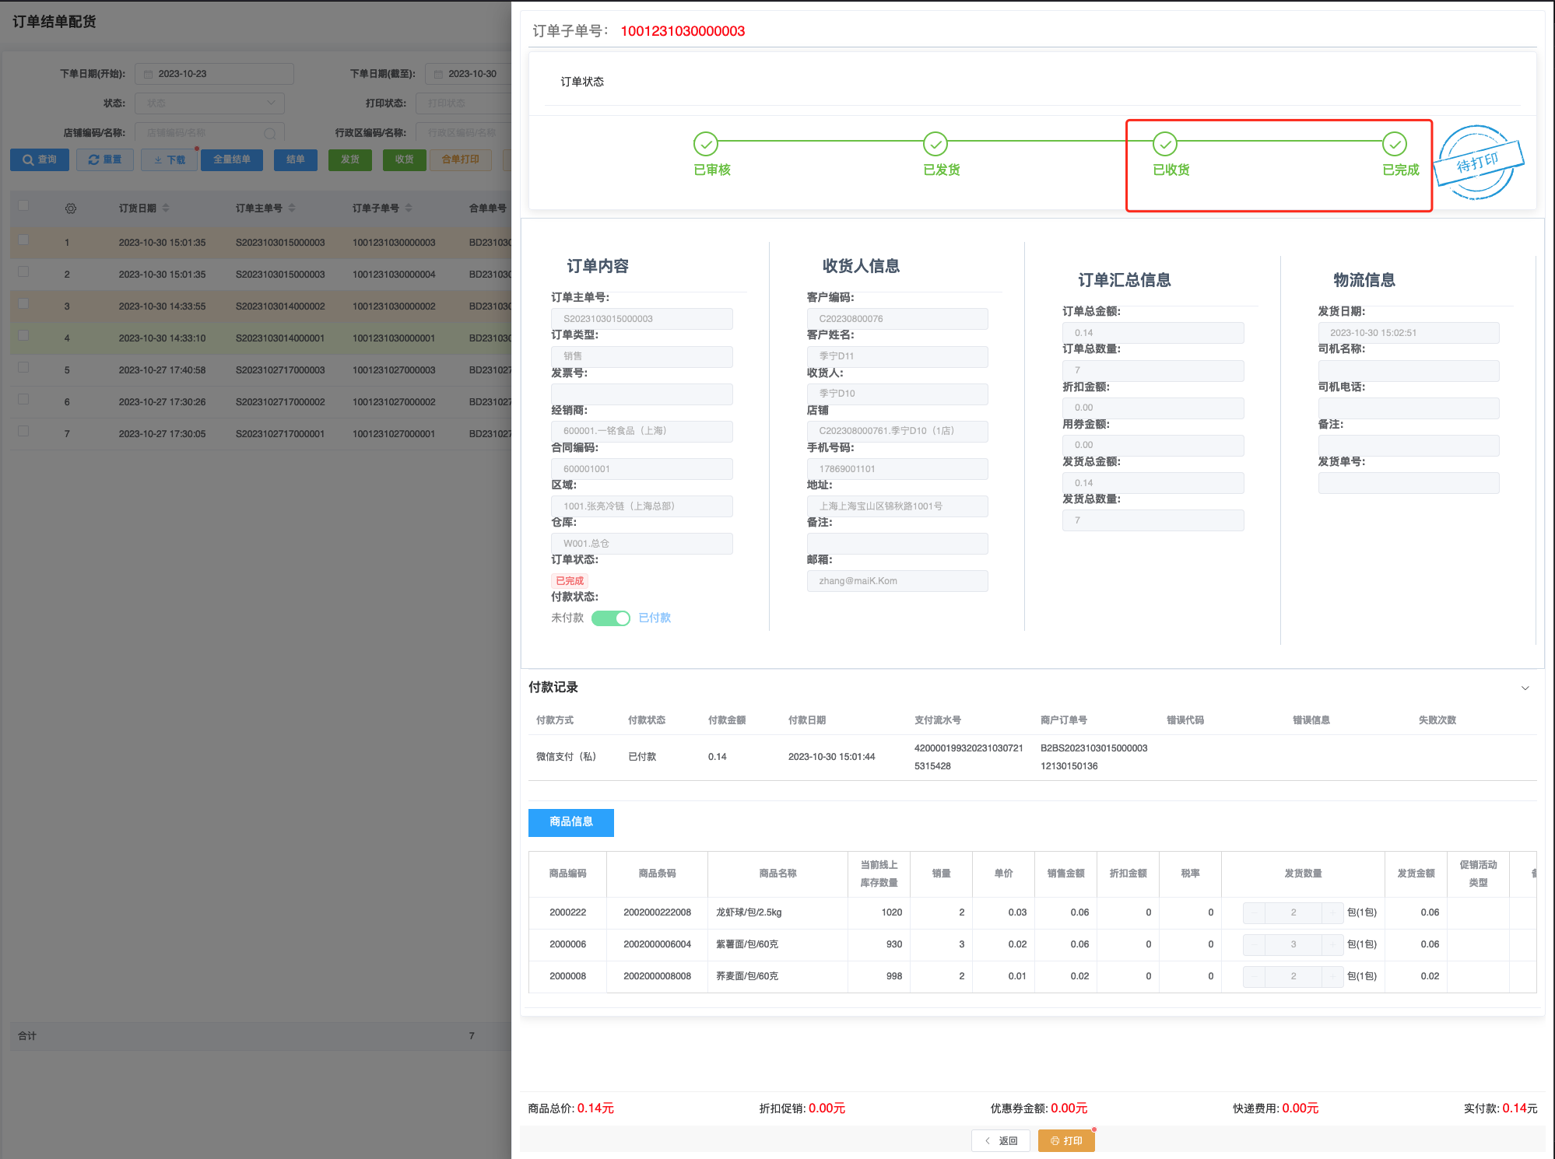Select checkbox for row 2 order
The width and height of the screenshot is (1555, 1159).
point(23,272)
